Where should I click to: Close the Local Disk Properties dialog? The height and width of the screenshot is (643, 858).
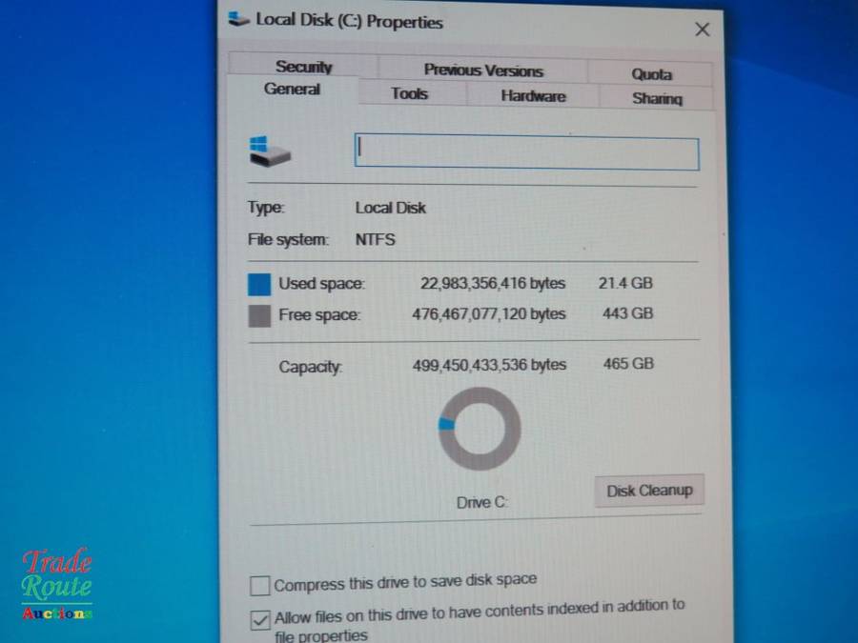tap(702, 30)
